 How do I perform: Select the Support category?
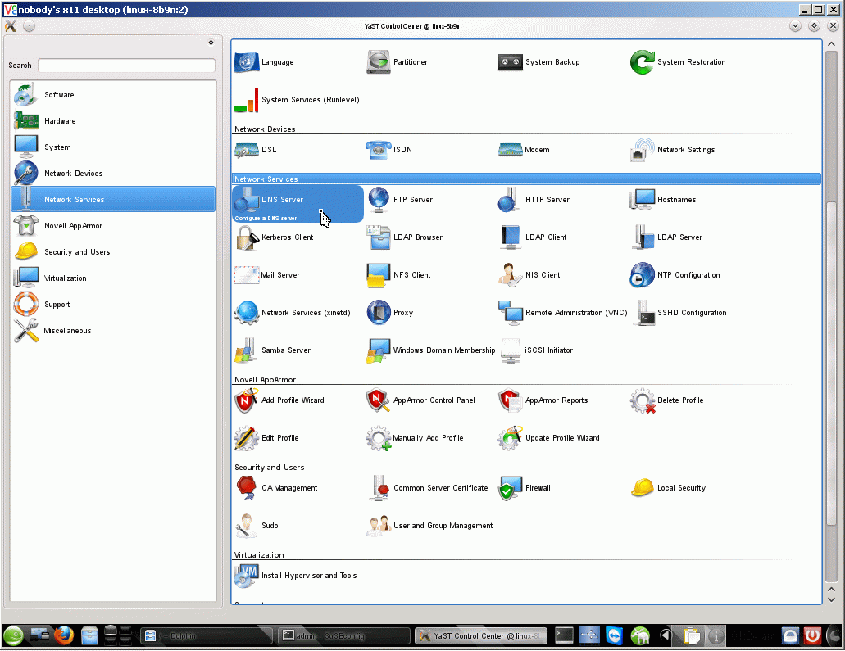click(113, 305)
